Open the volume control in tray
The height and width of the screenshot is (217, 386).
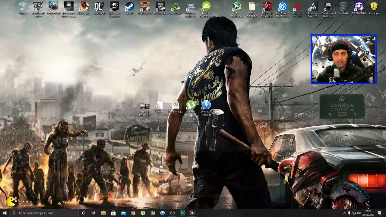359,213
